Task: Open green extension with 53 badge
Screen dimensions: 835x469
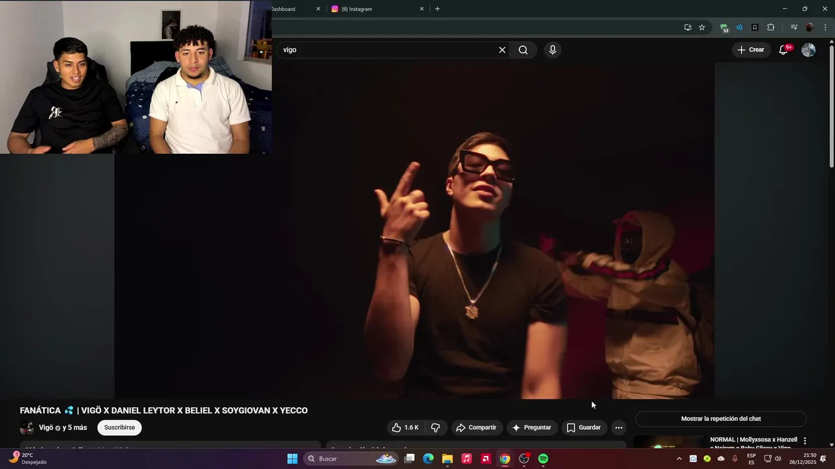Action: [724, 27]
